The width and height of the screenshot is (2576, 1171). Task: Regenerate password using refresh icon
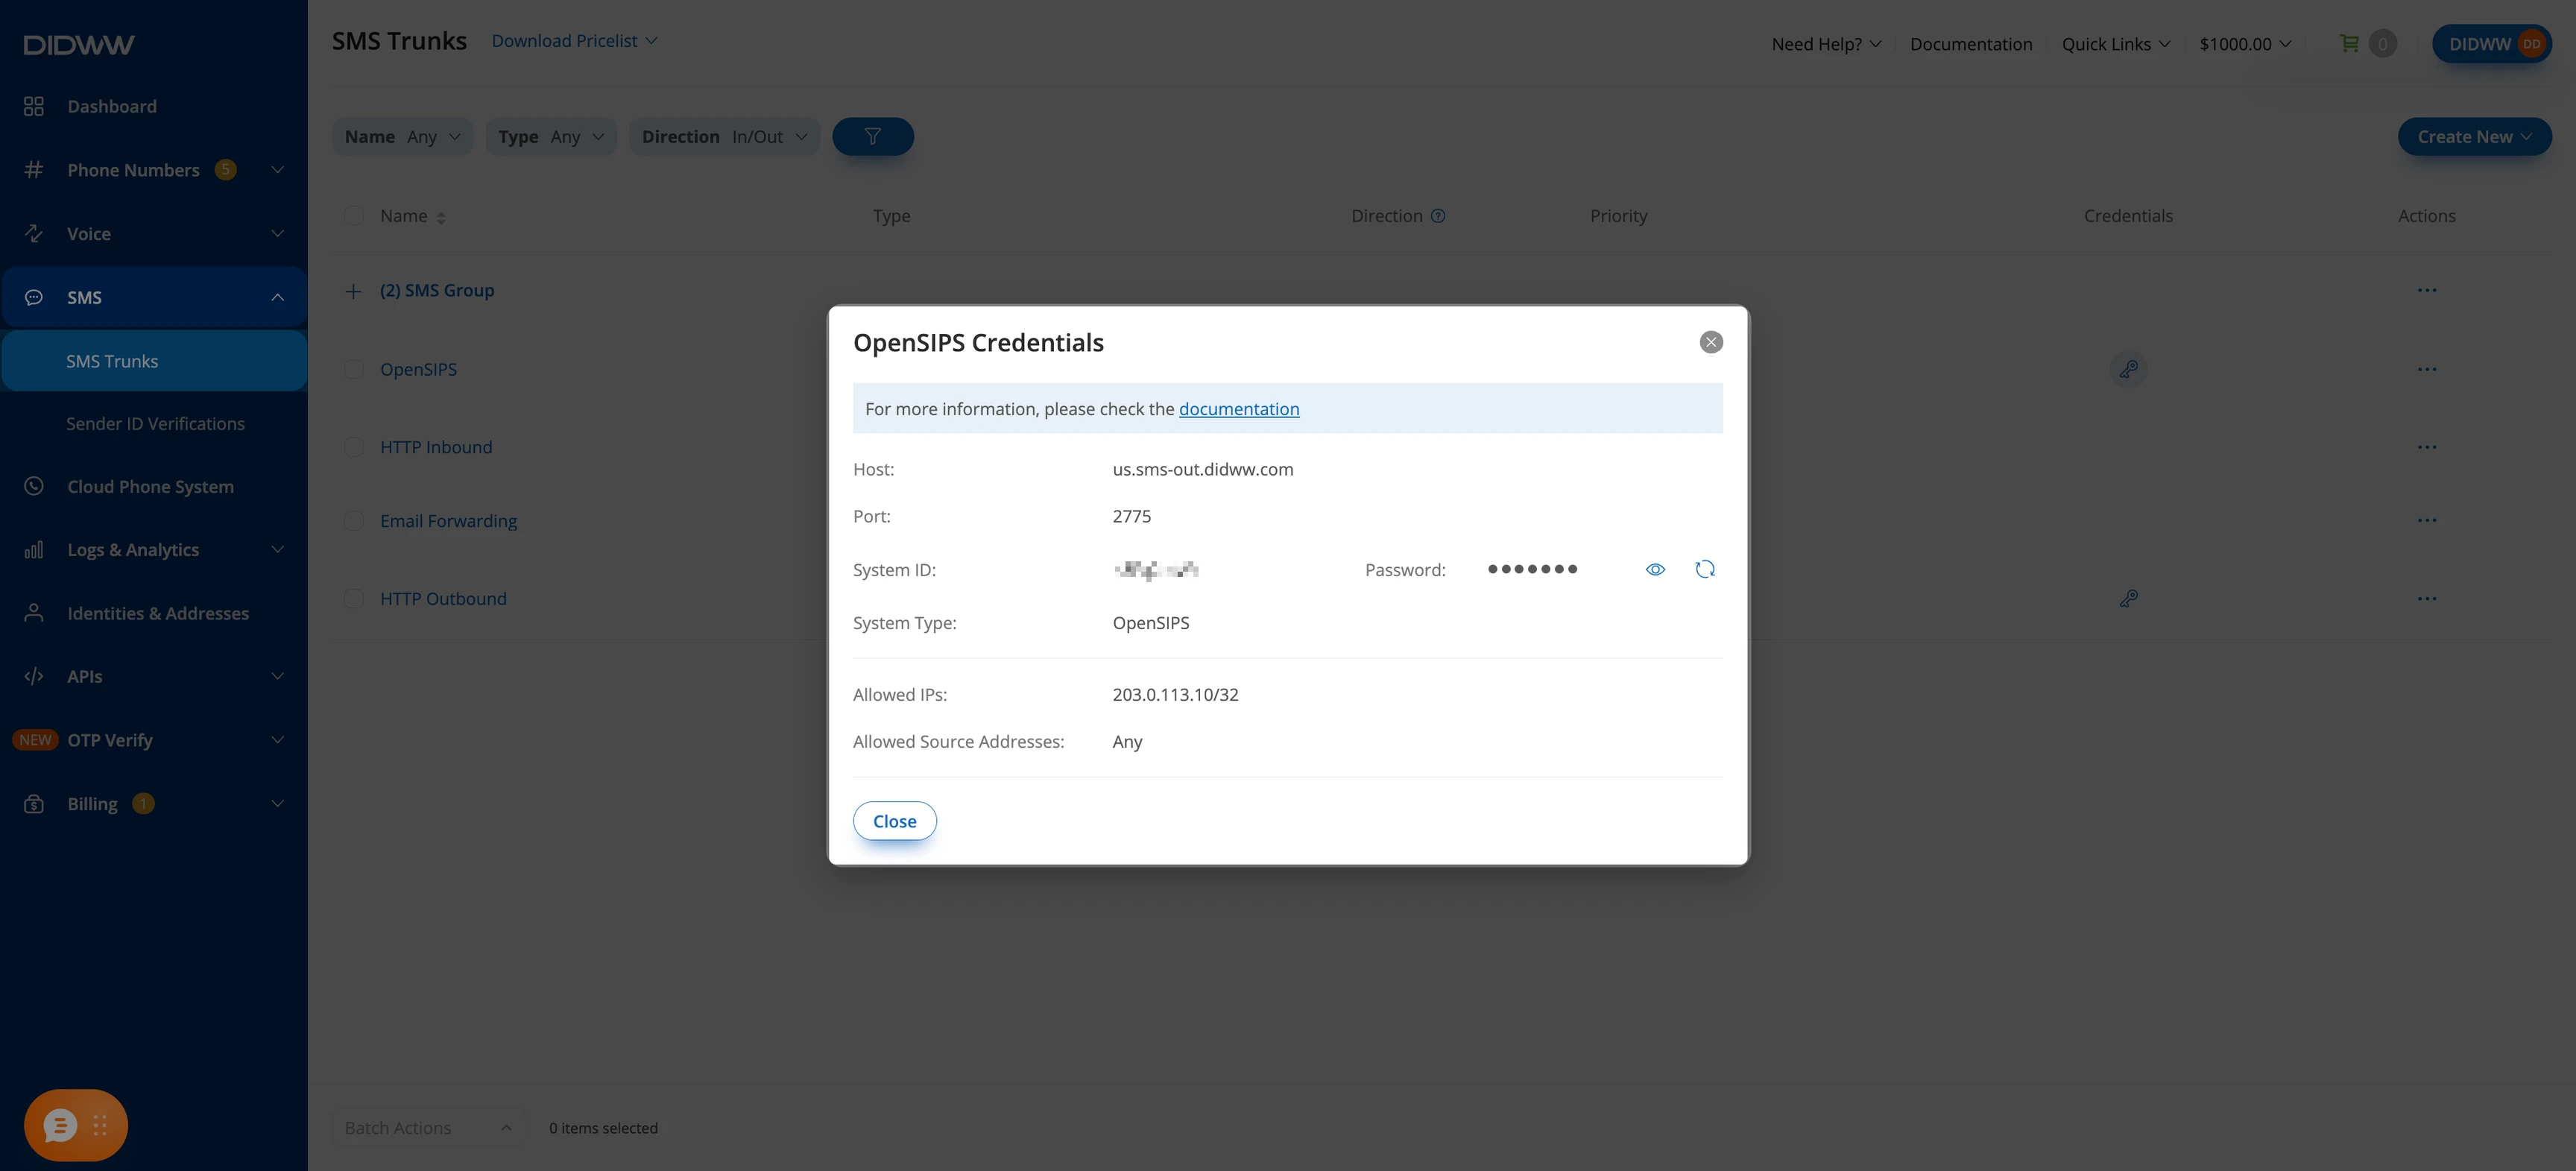pos(1705,569)
